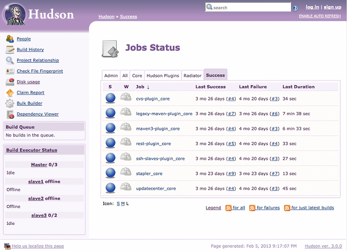Image resolution: width=347 pixels, height=251 pixels.
Task: Sort by the W weather column header
Action: [126, 87]
